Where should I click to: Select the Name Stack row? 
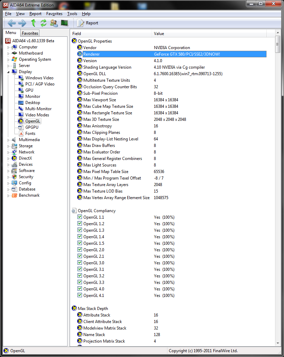coord(172,334)
